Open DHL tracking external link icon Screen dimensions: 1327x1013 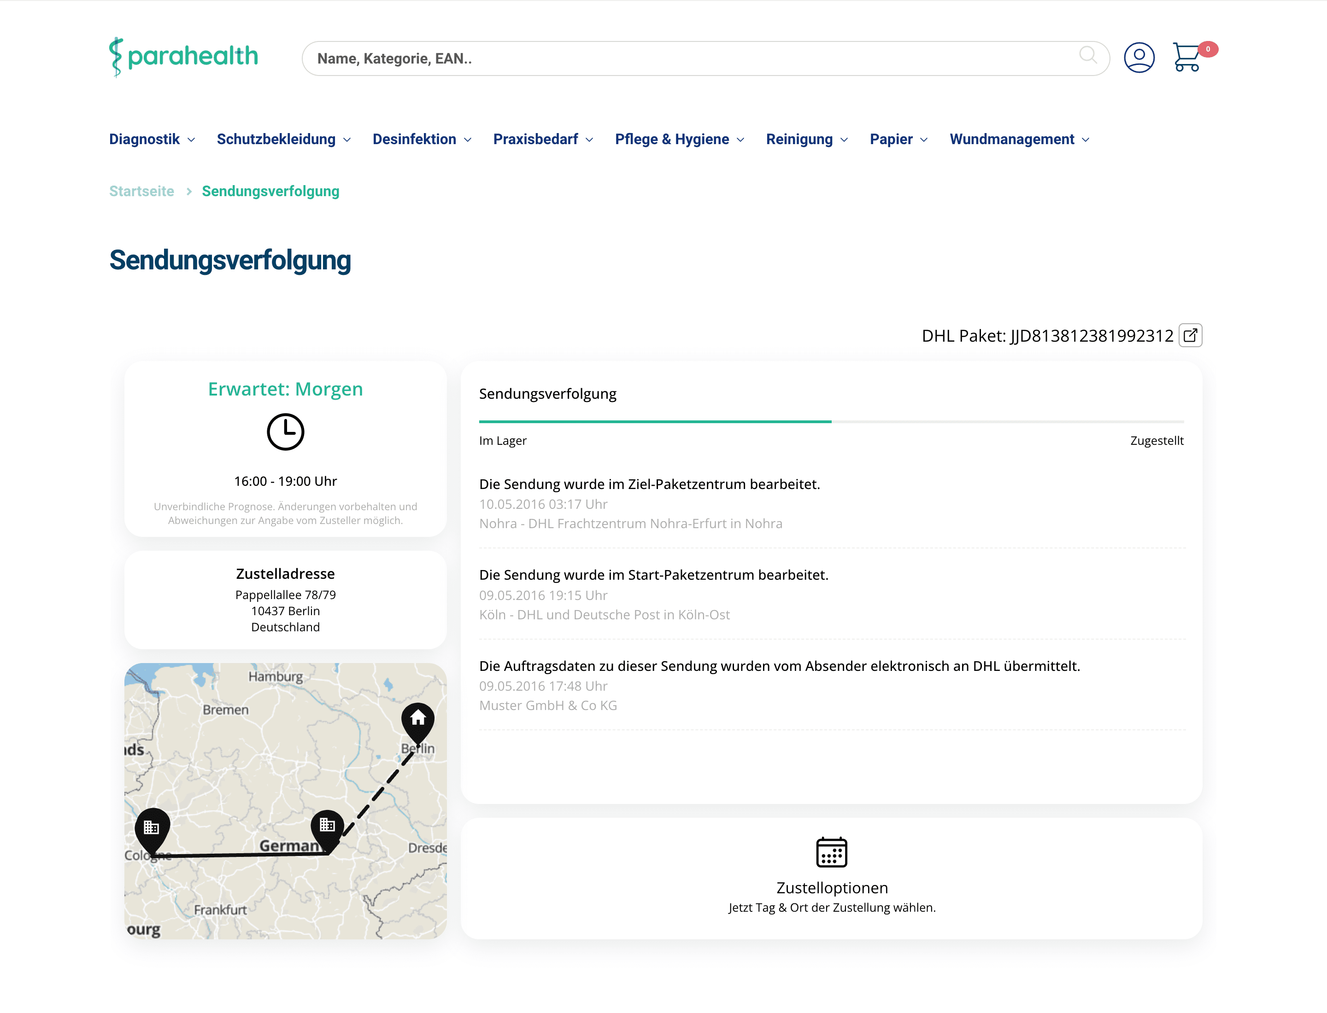1190,335
